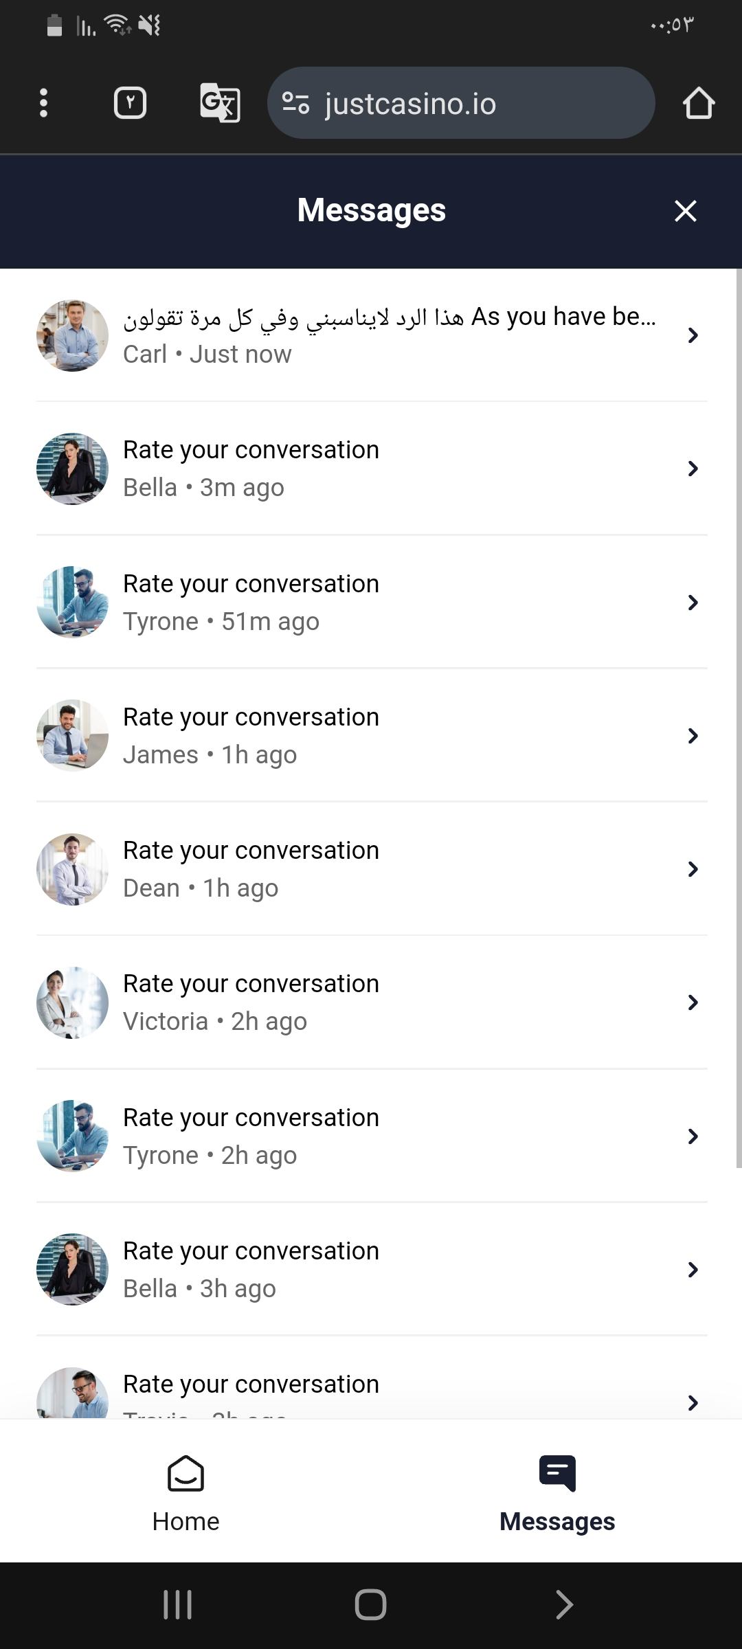Tap the Google Translate icon
Viewport: 742px width, 1649px height.
(220, 103)
